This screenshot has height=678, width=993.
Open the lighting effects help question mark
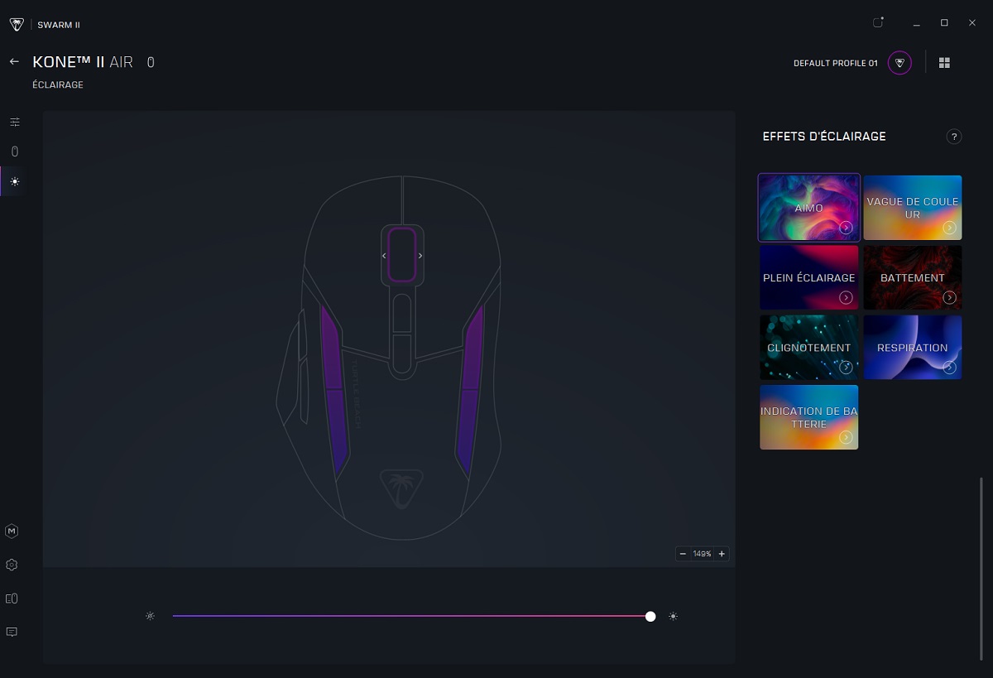pyautogui.click(x=953, y=137)
